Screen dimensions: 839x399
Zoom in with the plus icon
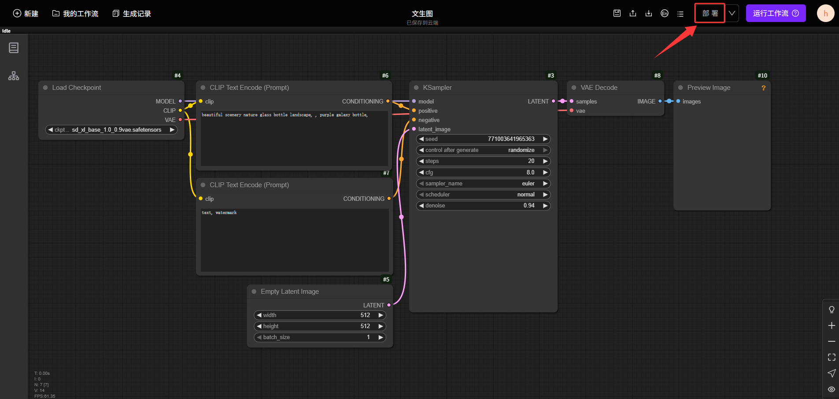click(x=832, y=325)
